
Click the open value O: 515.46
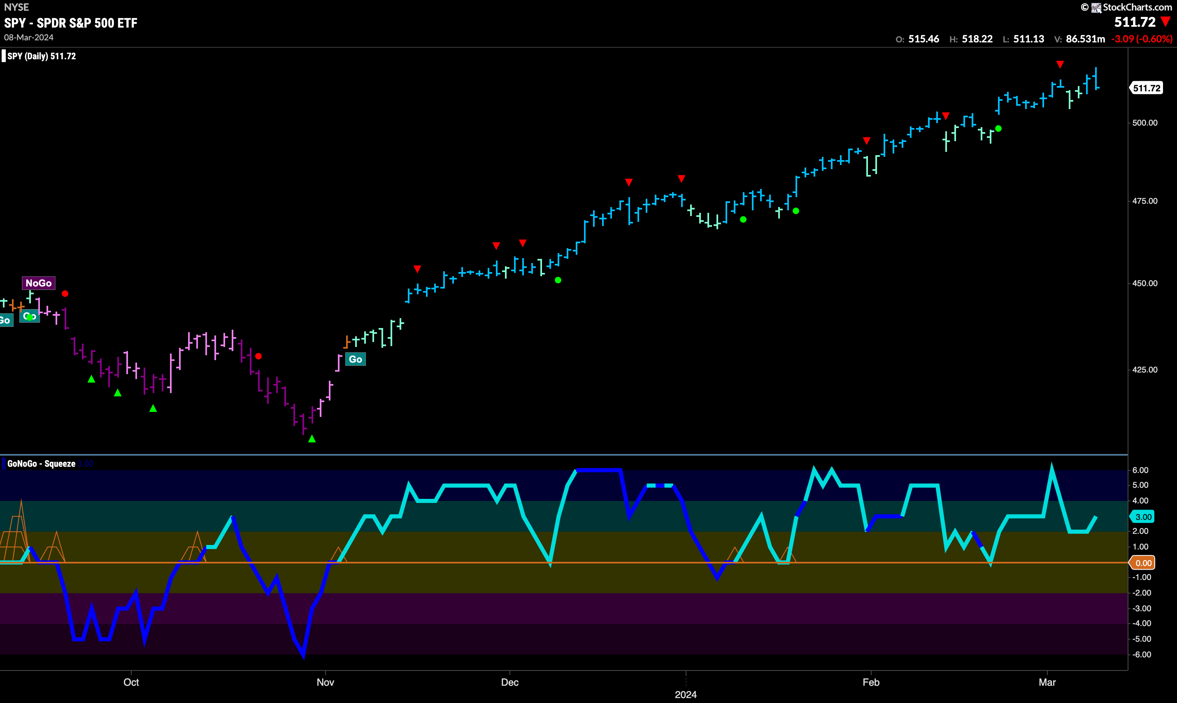click(917, 39)
